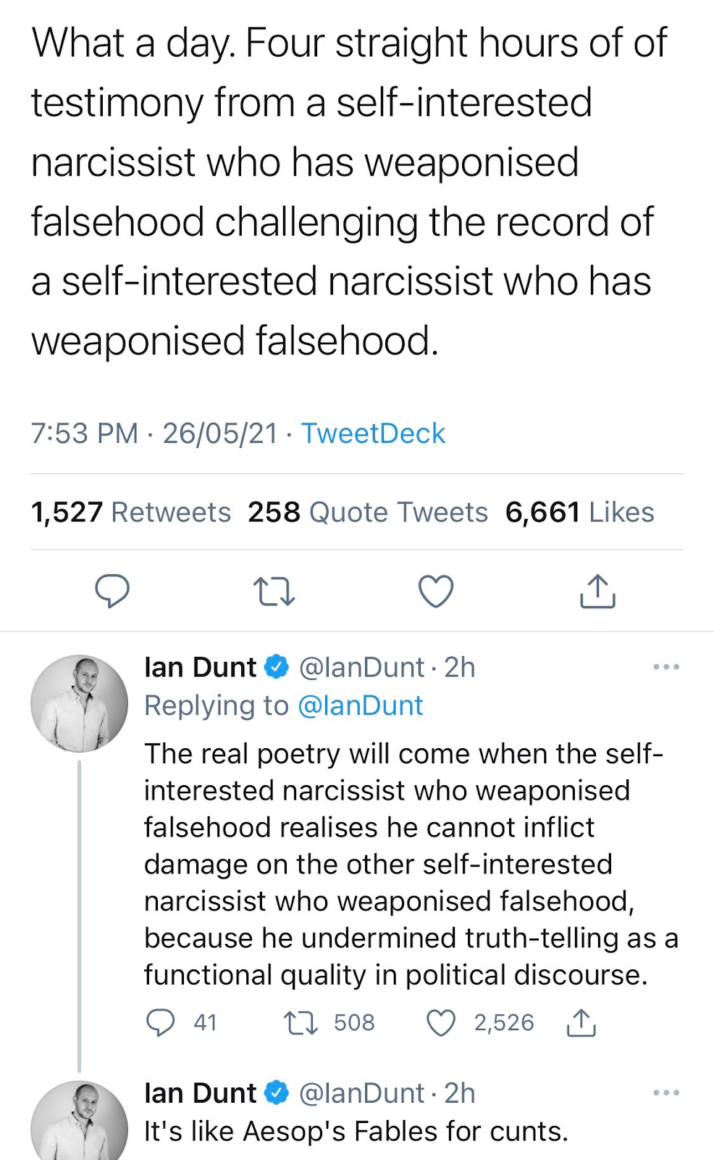Like the main tweet with heart icon
Viewport: 714px width, 1160px height.
pyautogui.click(x=436, y=591)
